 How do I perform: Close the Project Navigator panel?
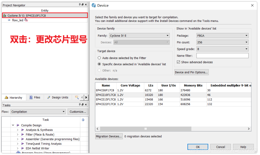click(x=86, y=4)
